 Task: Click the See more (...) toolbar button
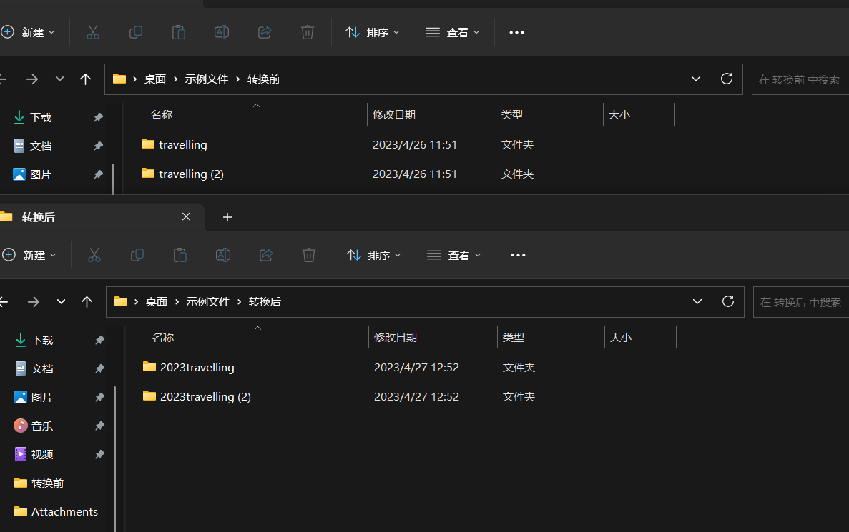[x=516, y=31]
